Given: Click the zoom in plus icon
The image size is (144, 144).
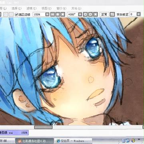Looking at the screenshot, I should click(58, 14).
